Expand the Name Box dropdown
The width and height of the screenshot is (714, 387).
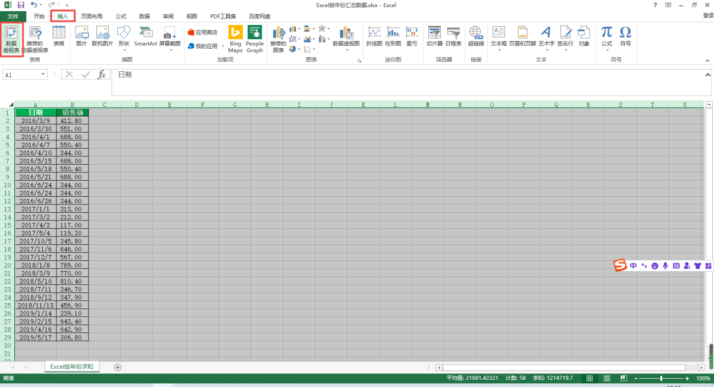coord(43,75)
